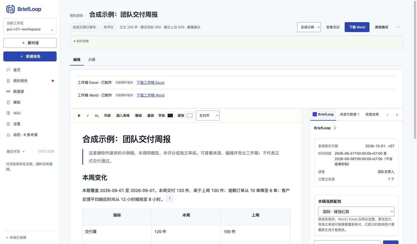417x244 pixels.
Task: Click the template icon beside 模板
Action: pyautogui.click(x=8, y=102)
